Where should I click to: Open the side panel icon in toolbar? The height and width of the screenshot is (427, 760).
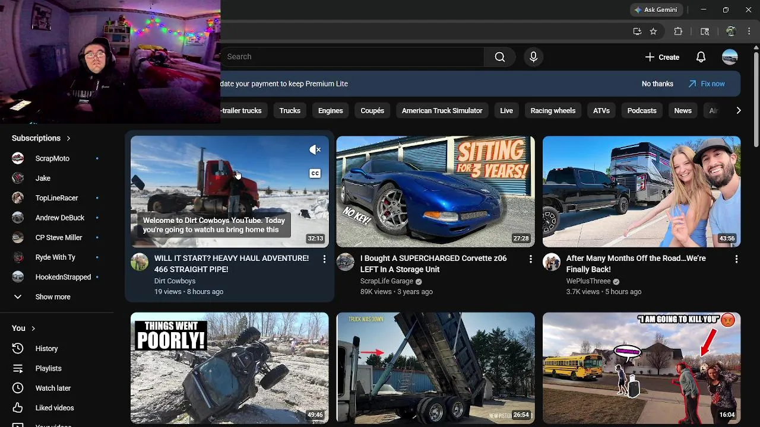[705, 31]
